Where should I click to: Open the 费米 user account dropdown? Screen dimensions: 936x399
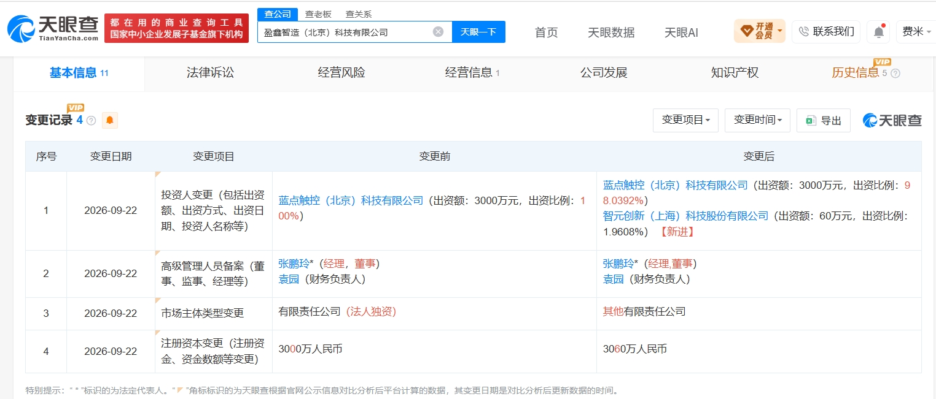click(916, 32)
